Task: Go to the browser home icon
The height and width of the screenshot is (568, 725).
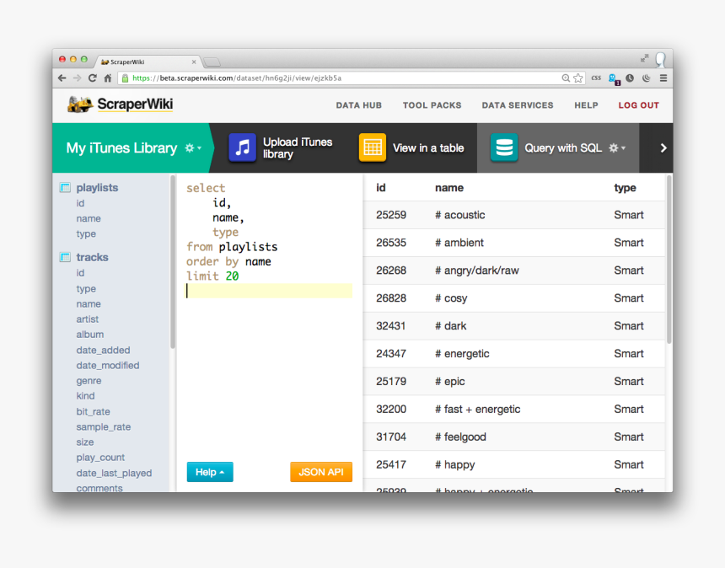Action: (x=108, y=78)
